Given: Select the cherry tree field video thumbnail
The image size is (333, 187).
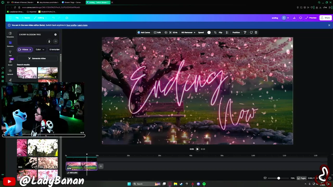Looking at the screenshot, I should pos(48,73).
